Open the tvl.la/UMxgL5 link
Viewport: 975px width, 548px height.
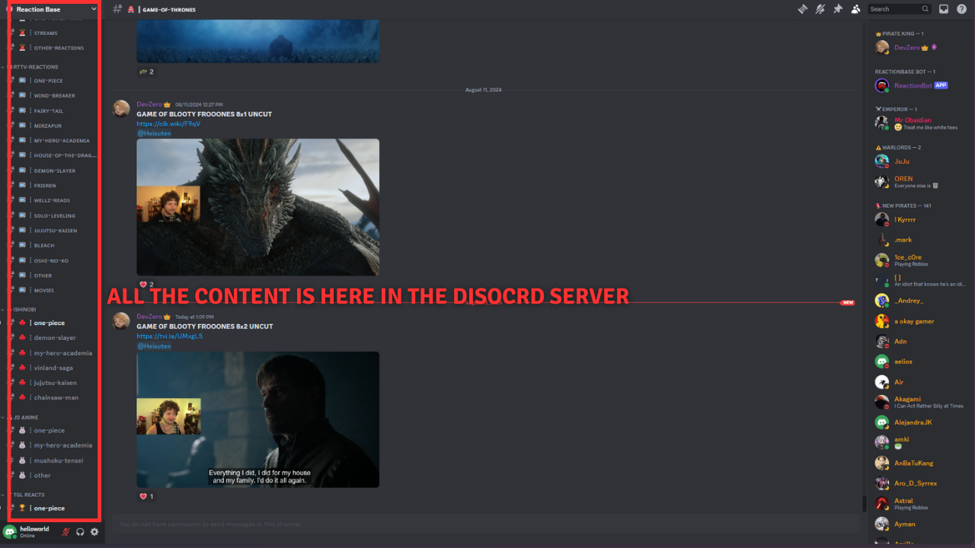pyautogui.click(x=170, y=336)
